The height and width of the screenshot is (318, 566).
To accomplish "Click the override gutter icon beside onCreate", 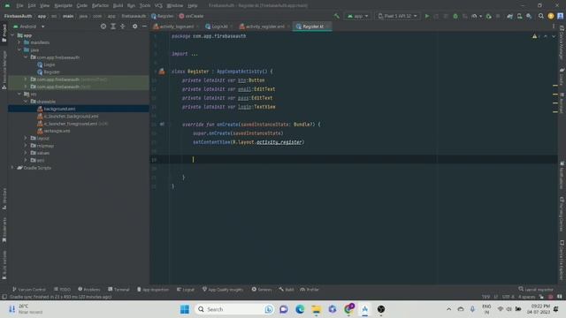I will click(162, 124).
